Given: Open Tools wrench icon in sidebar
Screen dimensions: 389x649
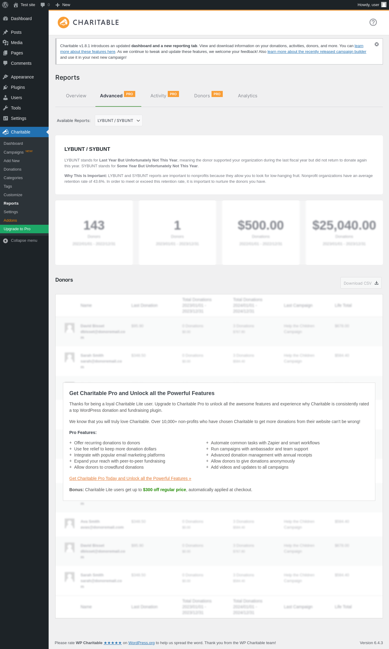Looking at the screenshot, I should click(x=5, y=108).
